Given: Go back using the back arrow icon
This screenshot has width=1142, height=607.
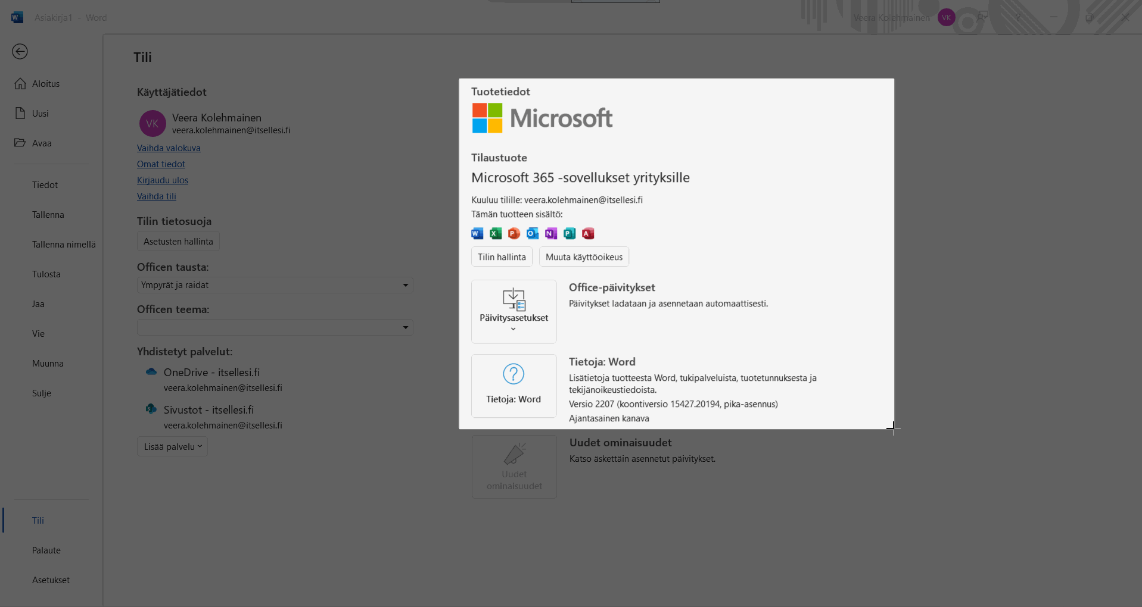Looking at the screenshot, I should (20, 52).
